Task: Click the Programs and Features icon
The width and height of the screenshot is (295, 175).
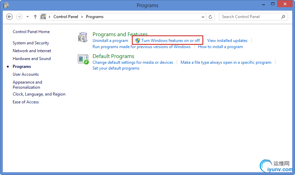Action: coord(83,37)
